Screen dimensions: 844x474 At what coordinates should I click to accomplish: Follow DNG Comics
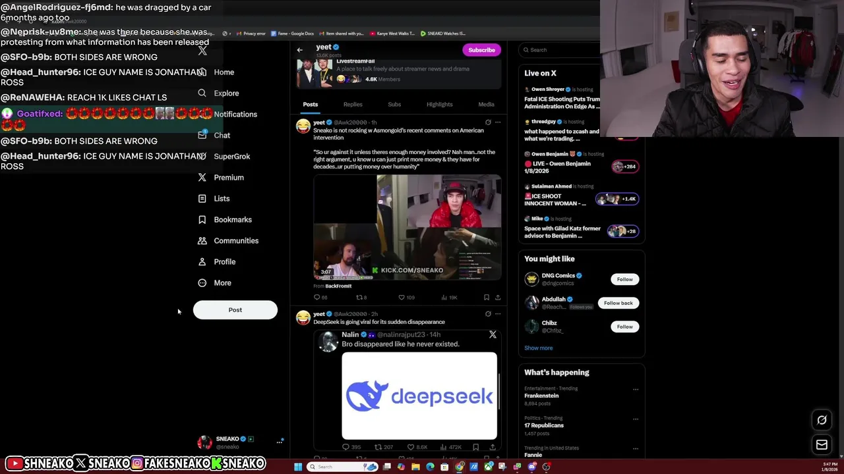[x=624, y=279]
